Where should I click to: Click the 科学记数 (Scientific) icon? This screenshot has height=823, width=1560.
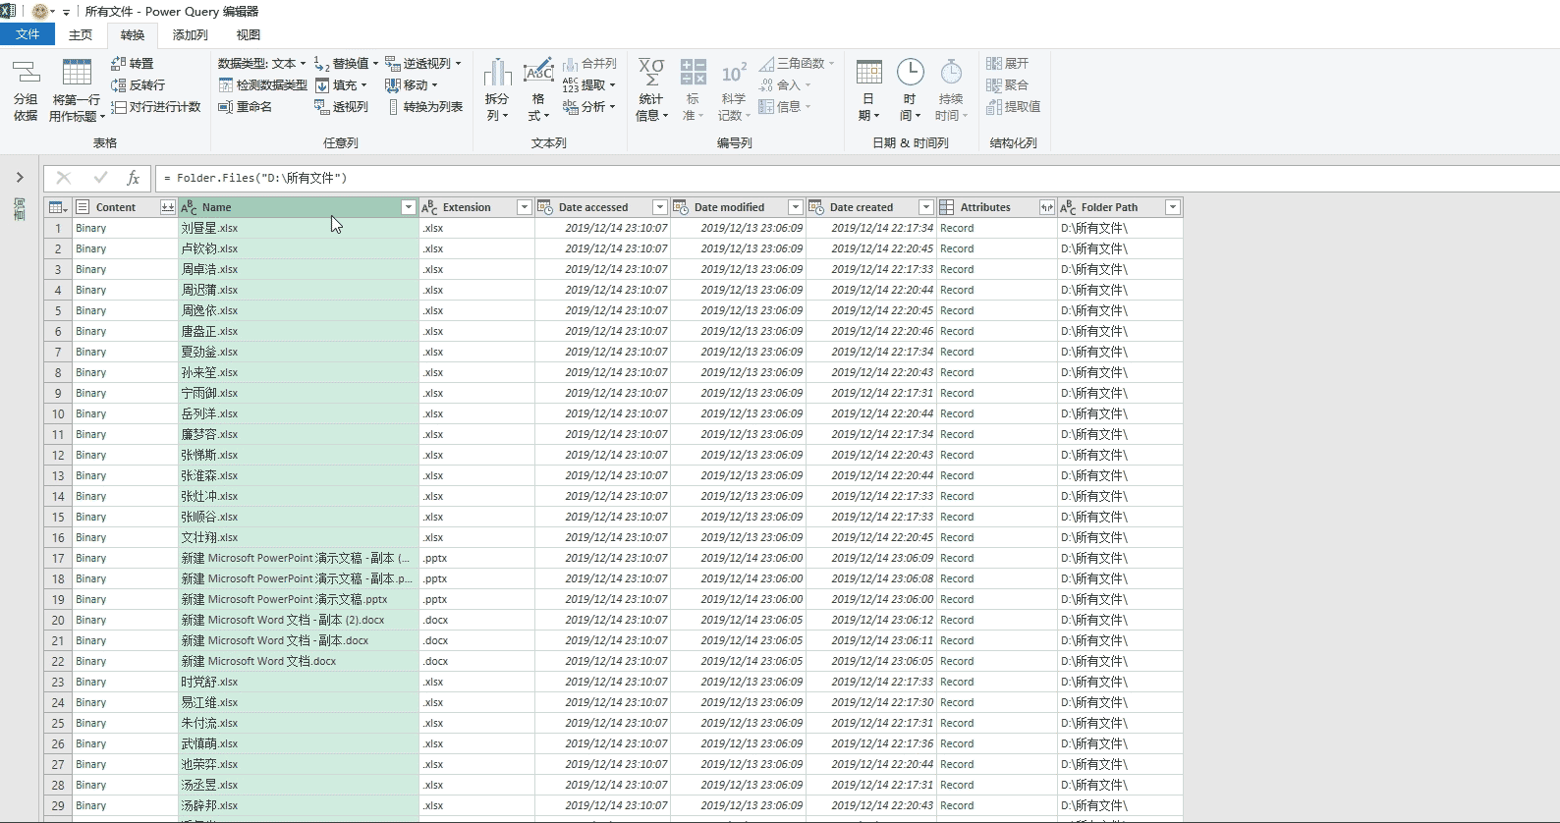tap(734, 73)
